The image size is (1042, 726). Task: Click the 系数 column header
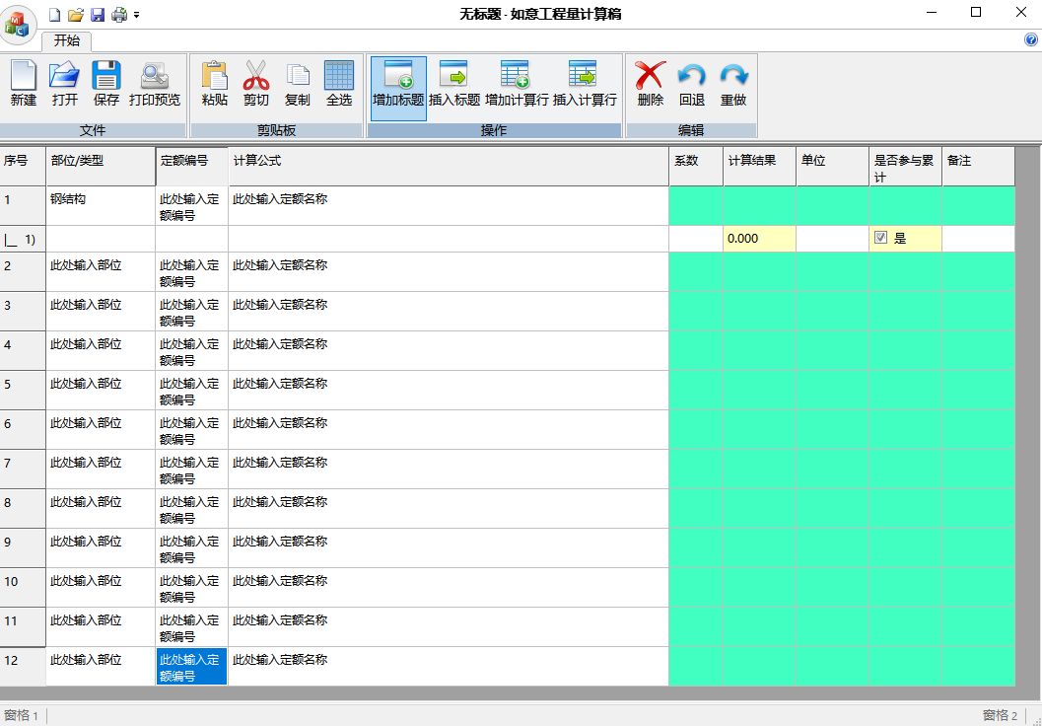(696, 166)
